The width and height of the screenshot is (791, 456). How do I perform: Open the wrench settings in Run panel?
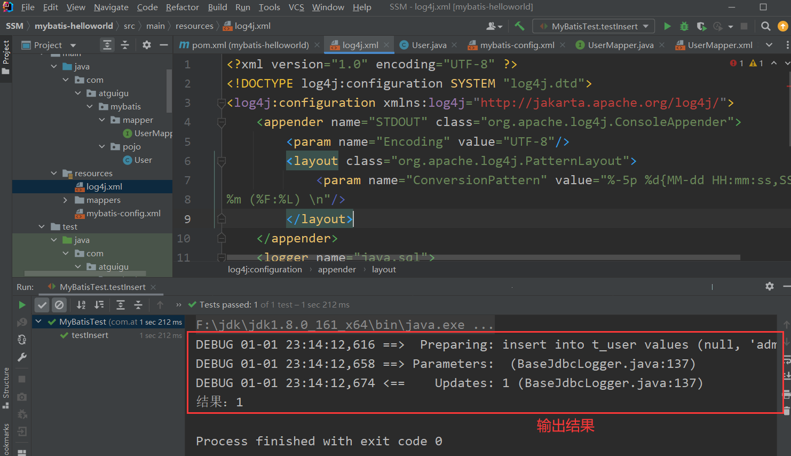click(x=22, y=357)
